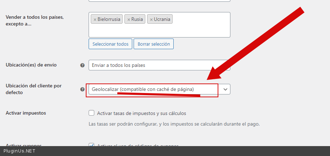This screenshot has width=330, height=156.
Task: Click the 'Activar tasas de impuestos y sus cálculos' label
Action: [141, 113]
